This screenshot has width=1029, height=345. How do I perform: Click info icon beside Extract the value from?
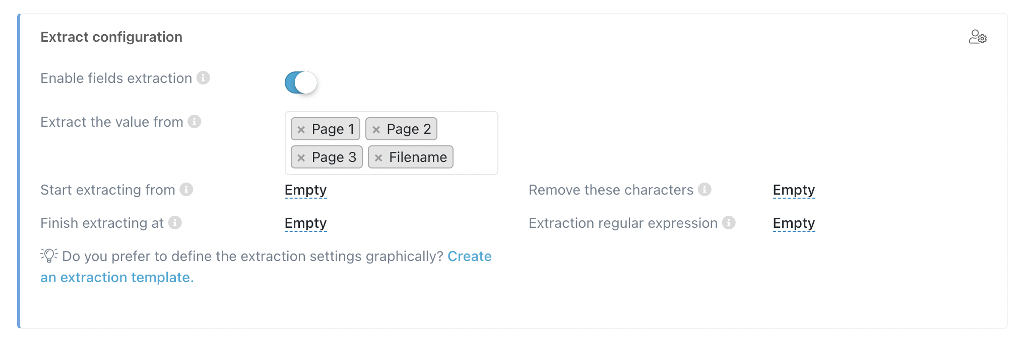[194, 121]
